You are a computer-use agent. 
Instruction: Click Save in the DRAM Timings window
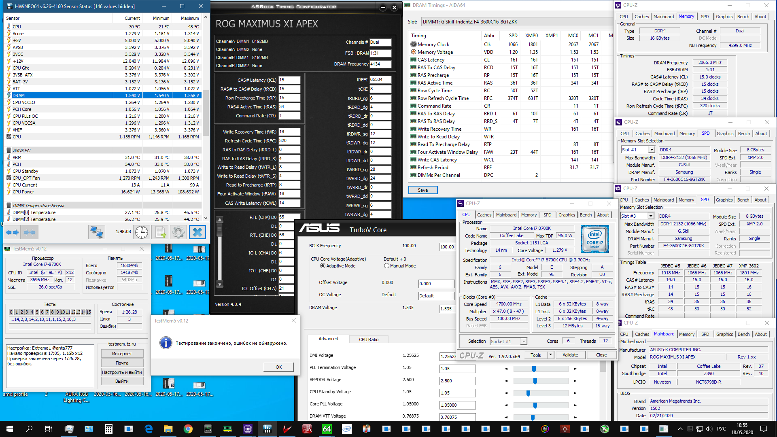[x=422, y=190]
